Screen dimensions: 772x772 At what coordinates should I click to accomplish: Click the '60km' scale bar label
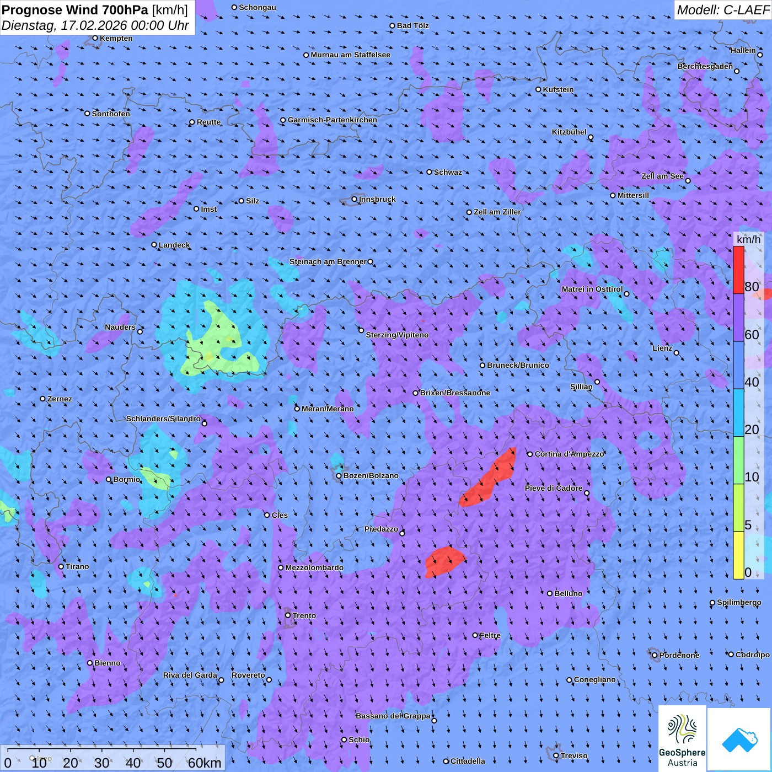coord(205,763)
